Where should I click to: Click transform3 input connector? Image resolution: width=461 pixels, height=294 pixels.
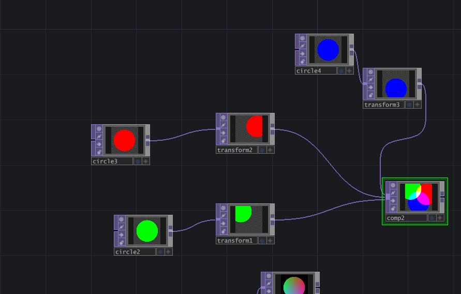point(365,83)
